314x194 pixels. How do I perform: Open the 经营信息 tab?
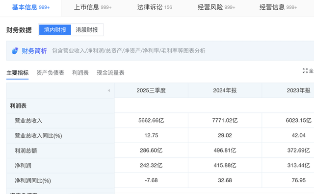click(278, 7)
